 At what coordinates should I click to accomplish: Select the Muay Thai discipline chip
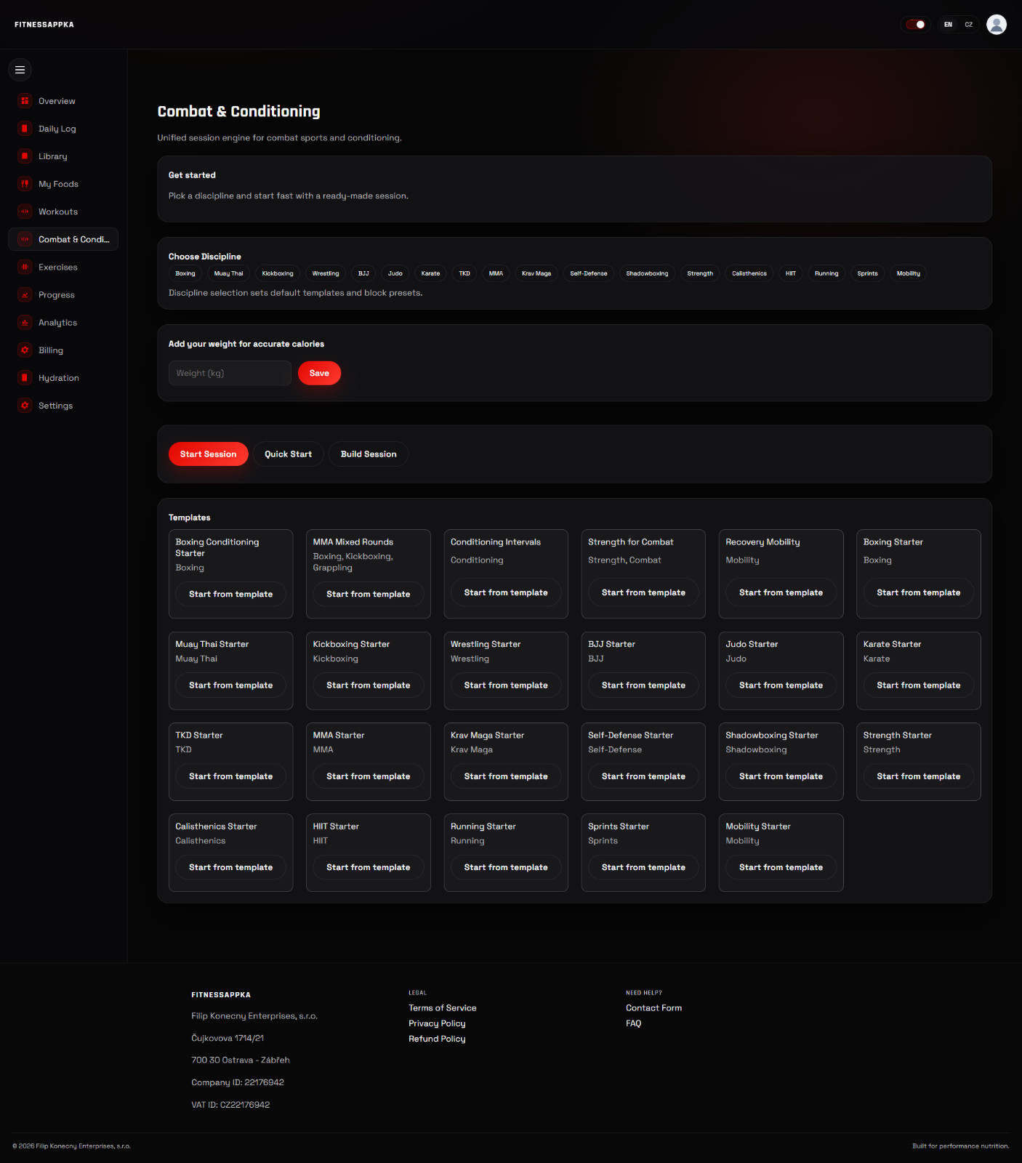point(229,273)
